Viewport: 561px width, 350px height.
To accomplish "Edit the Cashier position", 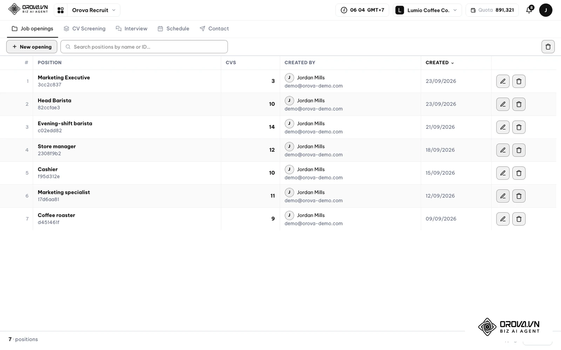I will (x=503, y=173).
